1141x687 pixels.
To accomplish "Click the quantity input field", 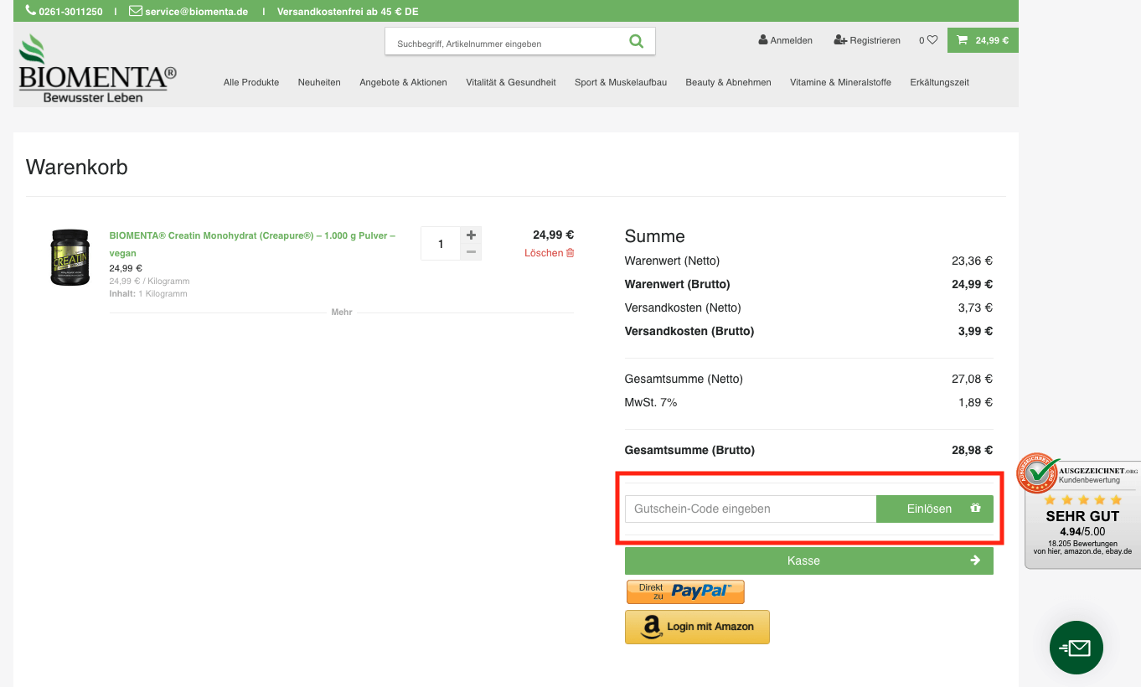I will (441, 244).
